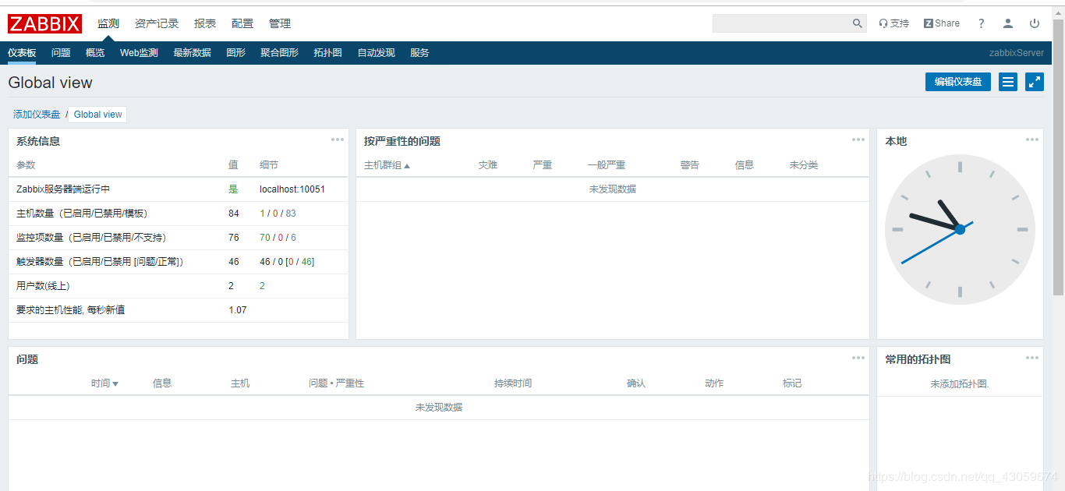Open the dashboard actions list icon
Screen dimensions: 1065x491
1008,82
